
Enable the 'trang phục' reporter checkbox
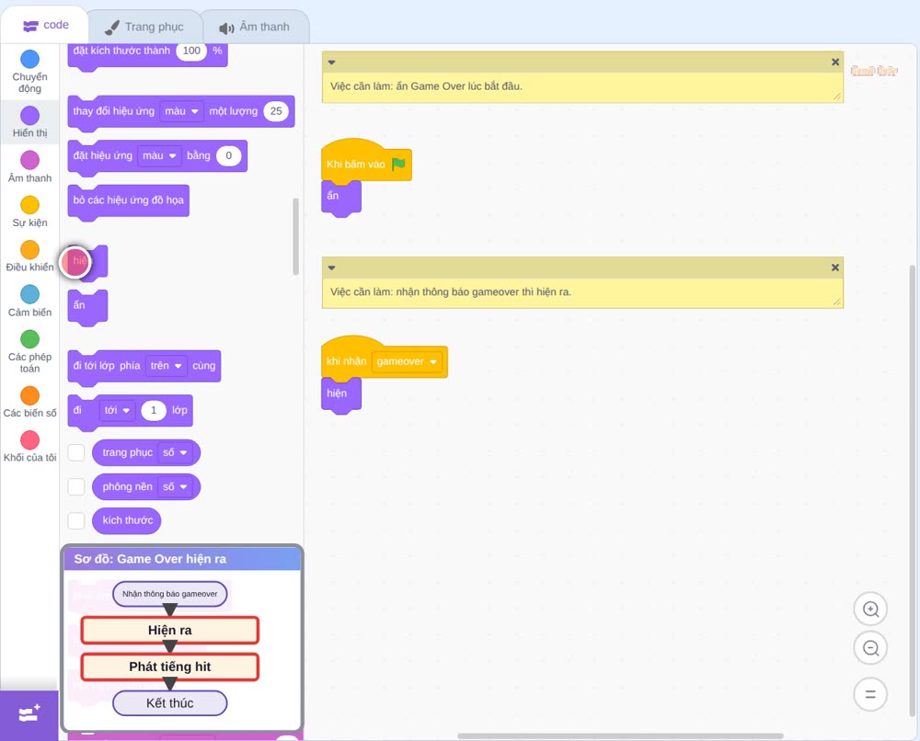76,452
